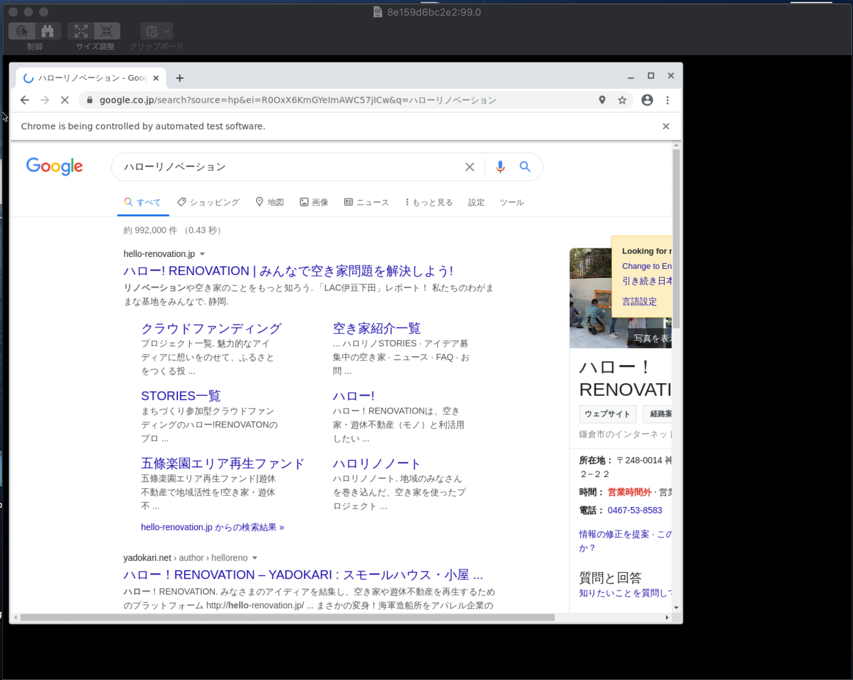Viewport: 853px width, 680px height.
Task: Click the padlock site info icon
Action: pos(90,100)
